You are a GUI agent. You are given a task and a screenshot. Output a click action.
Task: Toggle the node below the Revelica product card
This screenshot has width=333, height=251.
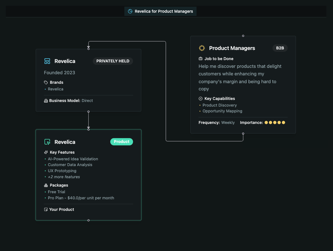click(x=88, y=220)
